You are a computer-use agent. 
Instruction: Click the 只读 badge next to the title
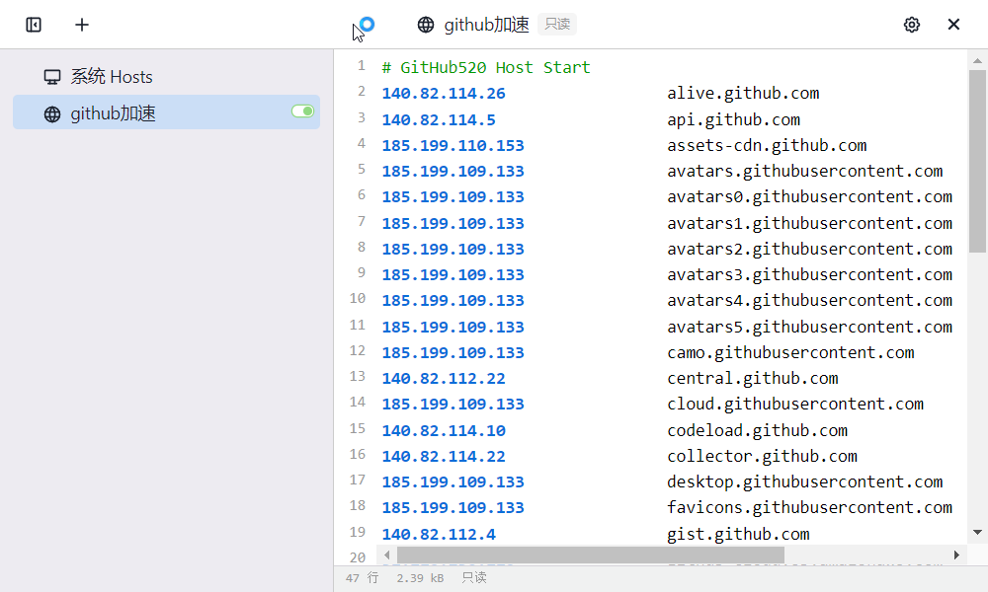[x=557, y=24]
